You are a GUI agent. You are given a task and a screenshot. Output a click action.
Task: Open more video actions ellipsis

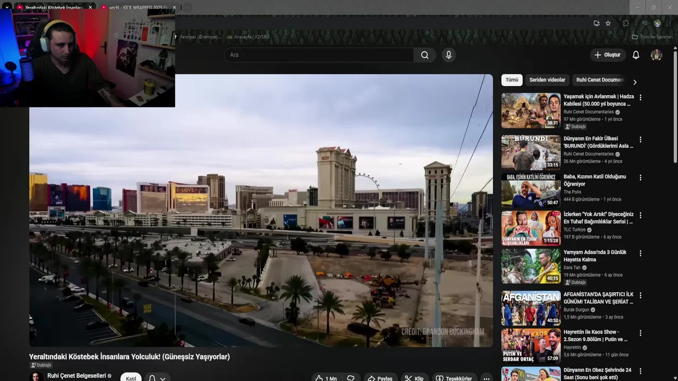pyautogui.click(x=486, y=378)
